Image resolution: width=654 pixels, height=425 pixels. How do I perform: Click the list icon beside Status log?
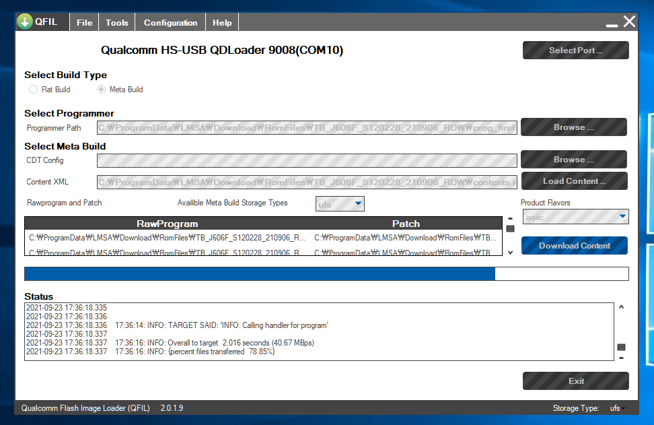(621, 347)
